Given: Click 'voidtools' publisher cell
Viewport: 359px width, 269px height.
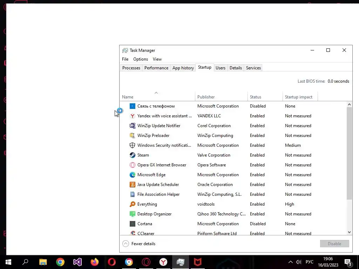Looking at the screenshot, I should (x=206, y=204).
